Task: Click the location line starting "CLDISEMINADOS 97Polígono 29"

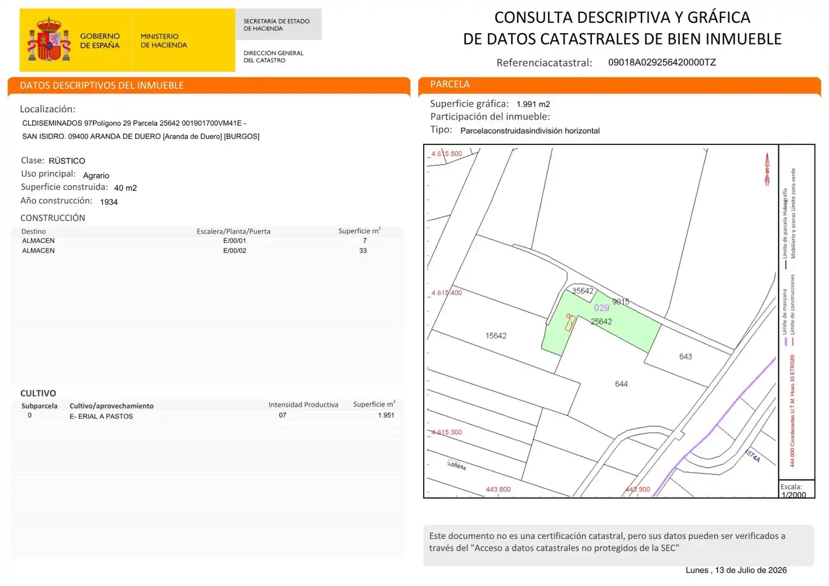Action: click(x=134, y=123)
